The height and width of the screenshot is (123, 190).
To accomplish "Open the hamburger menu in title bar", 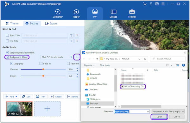I will (163, 4).
